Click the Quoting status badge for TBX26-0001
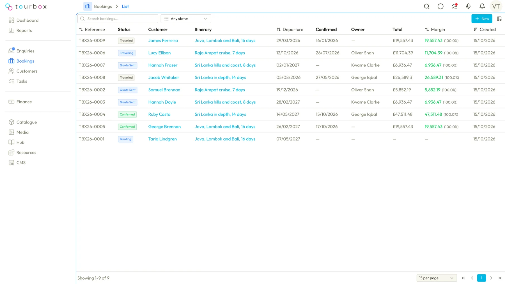The height and width of the screenshot is (284, 505). (125, 139)
